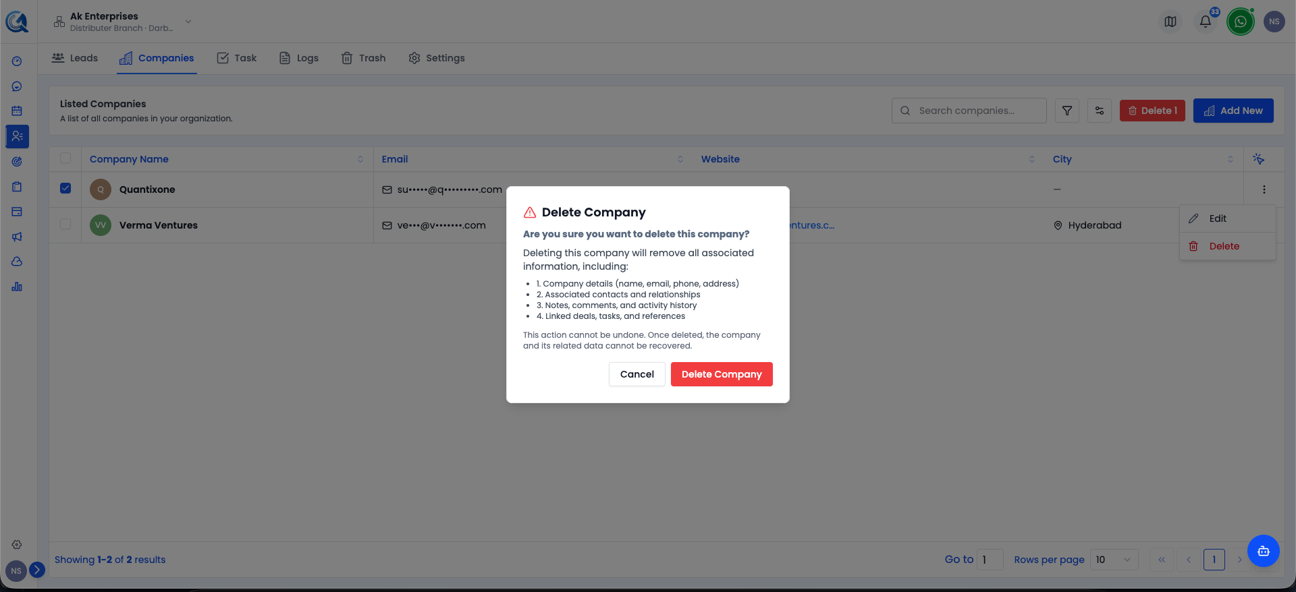The width and height of the screenshot is (1296, 592).
Task: Toggle the select-all header checkbox
Action: click(x=65, y=158)
